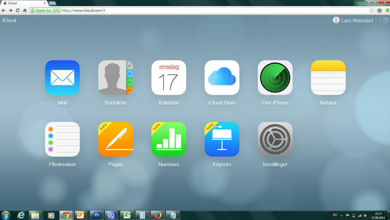Open the Calculator from the taskbar
The image size is (390, 220).
point(142,215)
